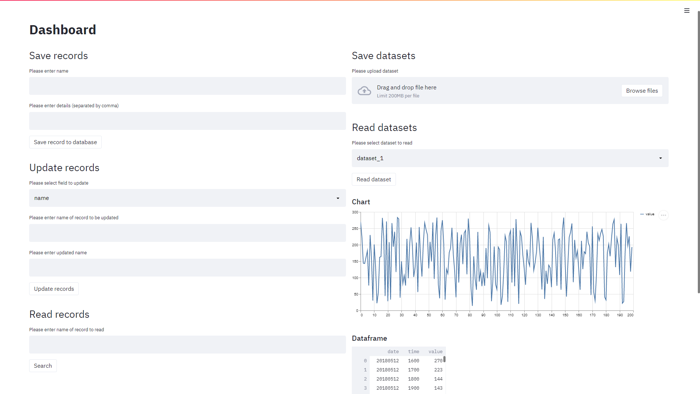Select time cell 1700
This screenshot has width=700, height=394.
(x=412, y=370)
